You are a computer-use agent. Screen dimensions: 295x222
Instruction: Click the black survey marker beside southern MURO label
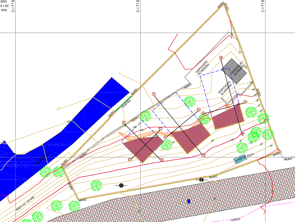[x=201, y=180]
